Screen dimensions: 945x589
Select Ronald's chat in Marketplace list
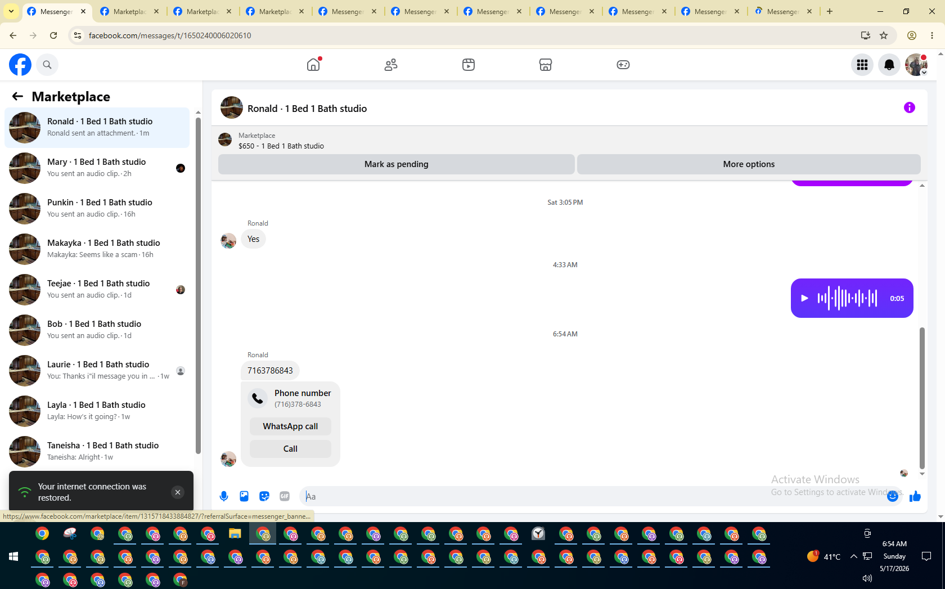(97, 128)
